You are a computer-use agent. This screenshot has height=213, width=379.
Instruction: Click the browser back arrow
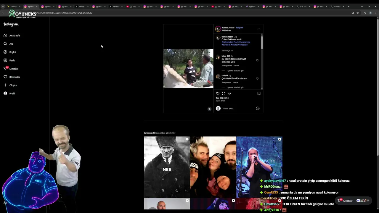(x=3, y=13)
